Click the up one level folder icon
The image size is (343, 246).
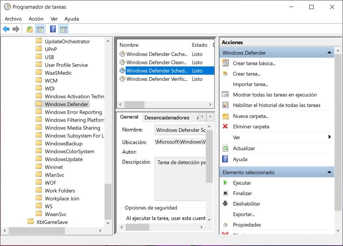[x=30, y=29]
